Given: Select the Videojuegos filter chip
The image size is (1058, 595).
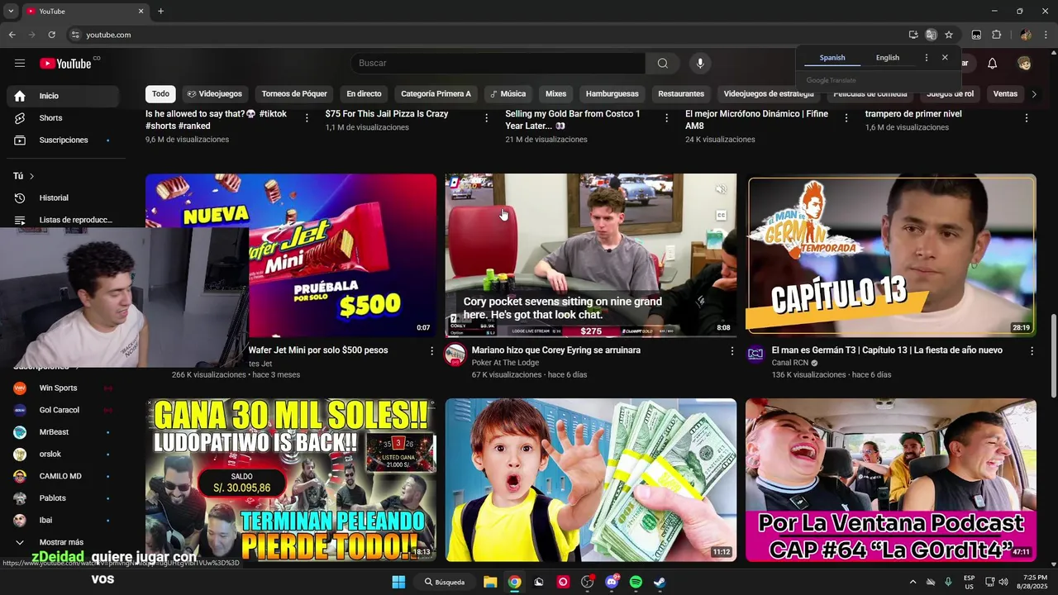Looking at the screenshot, I should tap(214, 94).
